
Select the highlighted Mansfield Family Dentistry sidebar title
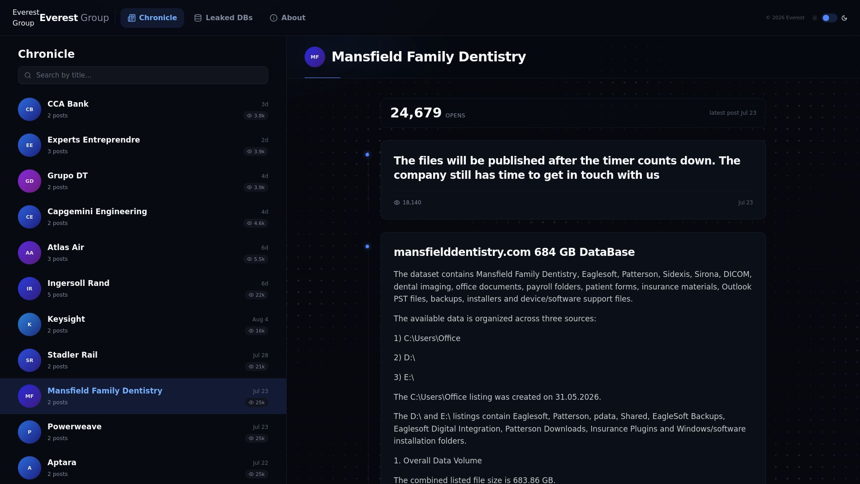point(105,391)
